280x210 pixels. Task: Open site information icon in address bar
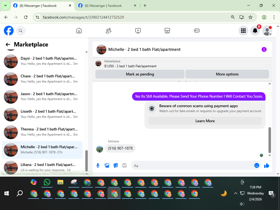pyautogui.click(x=37, y=17)
